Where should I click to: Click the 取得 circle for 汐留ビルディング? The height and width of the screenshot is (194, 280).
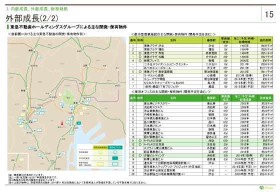point(140,155)
